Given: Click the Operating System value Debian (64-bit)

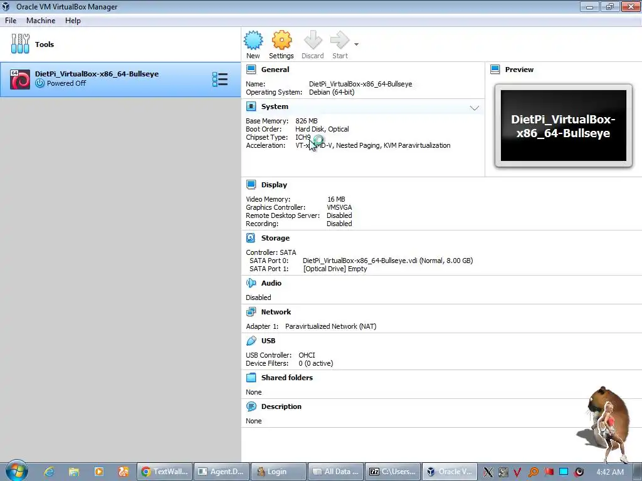Looking at the screenshot, I should coord(332,93).
